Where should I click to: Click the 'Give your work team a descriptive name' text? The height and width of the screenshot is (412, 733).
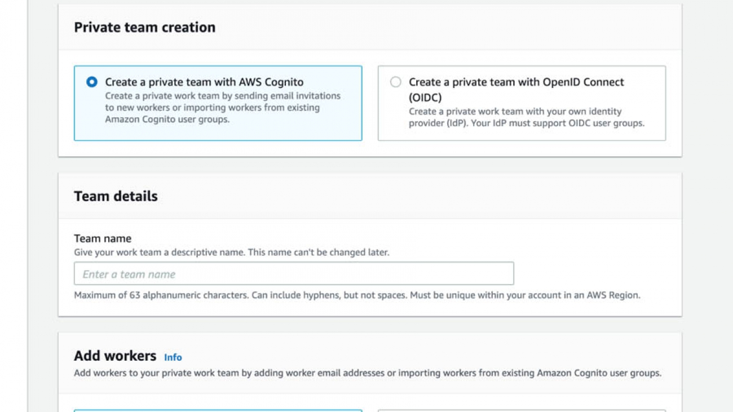pos(232,252)
